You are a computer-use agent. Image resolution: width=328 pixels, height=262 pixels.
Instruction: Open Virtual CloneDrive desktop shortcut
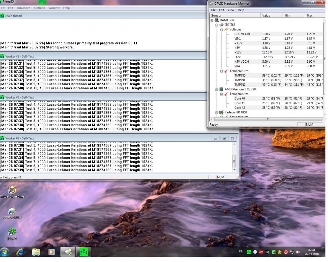12,192
